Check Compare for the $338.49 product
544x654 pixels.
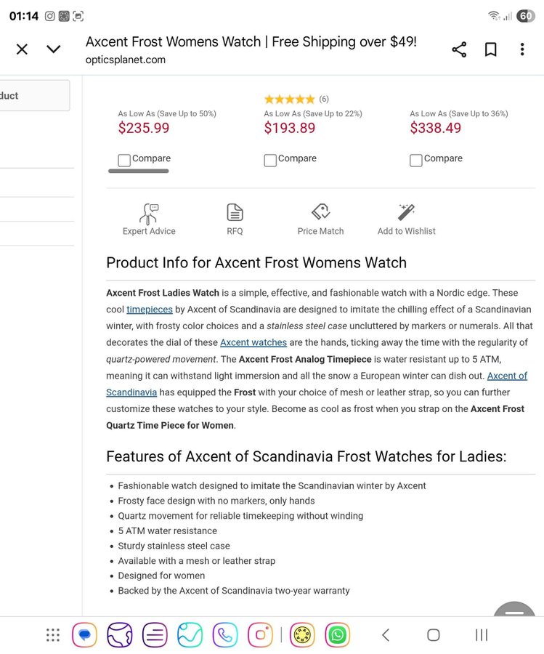[416, 160]
